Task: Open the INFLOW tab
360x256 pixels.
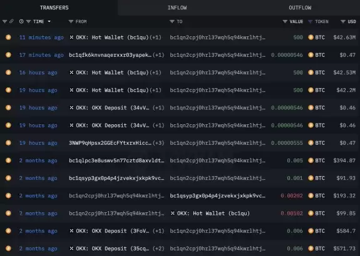Action: point(177,7)
